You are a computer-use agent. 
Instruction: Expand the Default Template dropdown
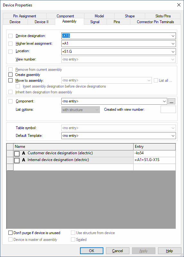pos(173,136)
